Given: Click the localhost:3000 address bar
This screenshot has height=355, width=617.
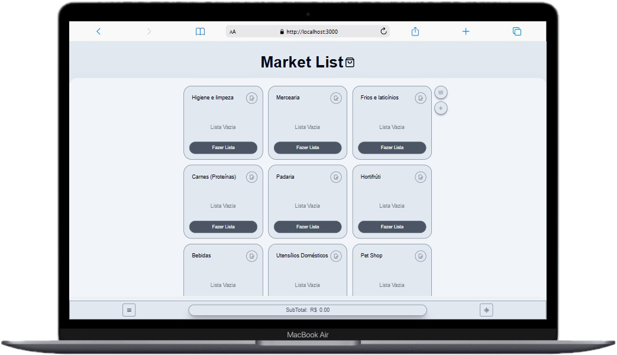Looking at the screenshot, I should [x=308, y=31].
